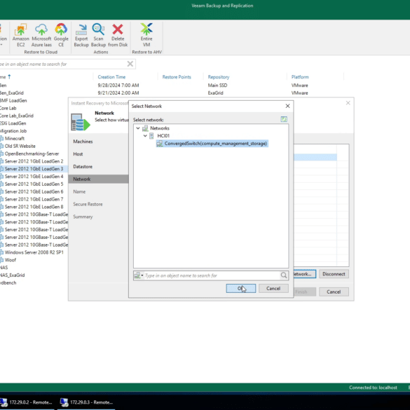Select Woof backup row
This screenshot has width=410, height=410.
coord(11,260)
